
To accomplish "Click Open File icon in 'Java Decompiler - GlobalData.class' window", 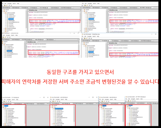I will pyautogui.click(x=82, y=38).
